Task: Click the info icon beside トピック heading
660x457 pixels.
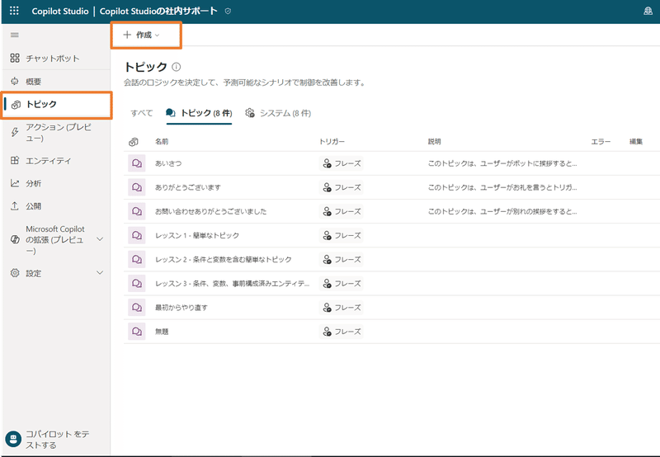Action: pos(177,67)
